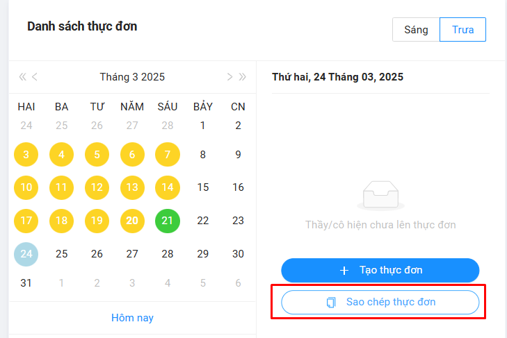Switch to Trưa meal option
This screenshot has width=507, height=338.
point(462,30)
